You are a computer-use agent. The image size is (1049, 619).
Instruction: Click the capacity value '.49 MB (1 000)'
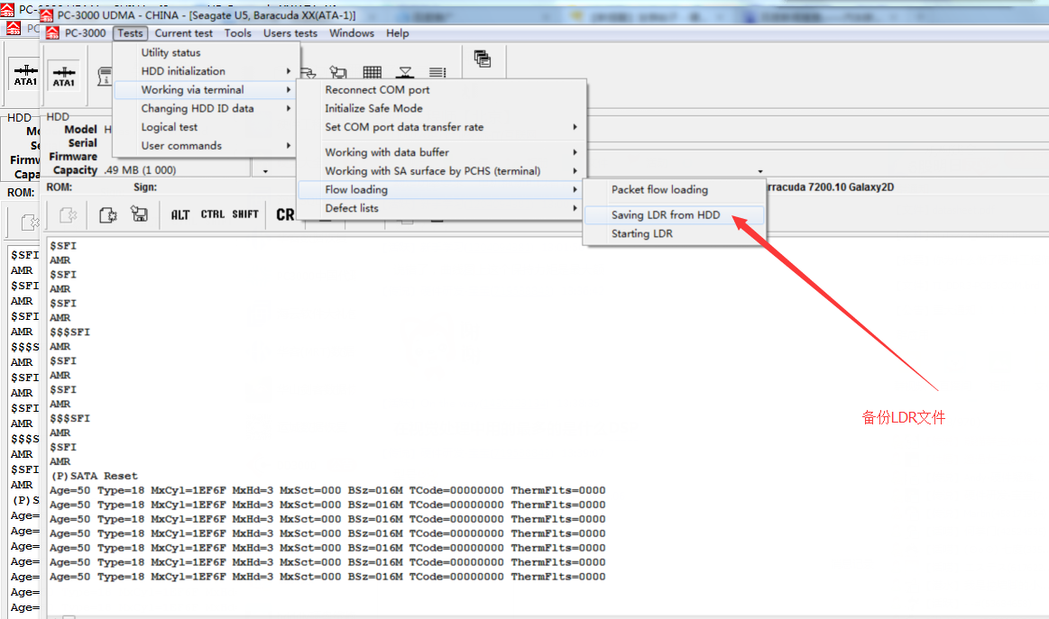point(141,169)
